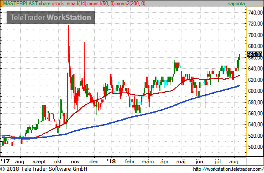Image resolution: width=264 pixels, height=173 pixels.
Task: Click the '17 year marker on time axis
Action: coord(5,162)
